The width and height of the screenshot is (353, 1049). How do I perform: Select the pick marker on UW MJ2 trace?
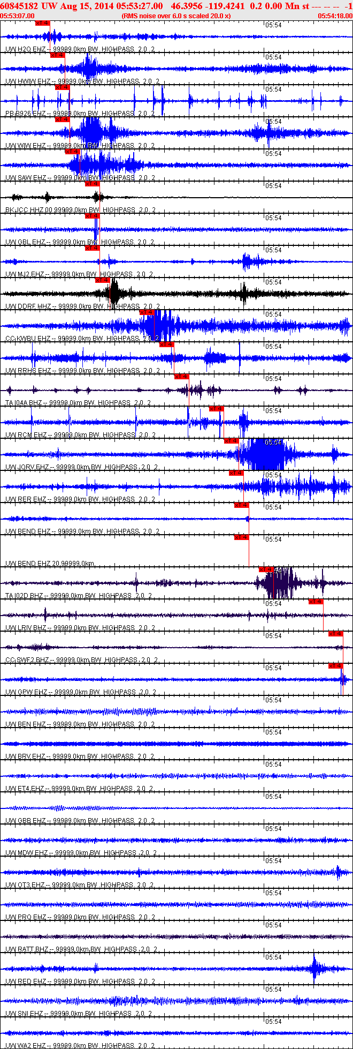[93, 248]
